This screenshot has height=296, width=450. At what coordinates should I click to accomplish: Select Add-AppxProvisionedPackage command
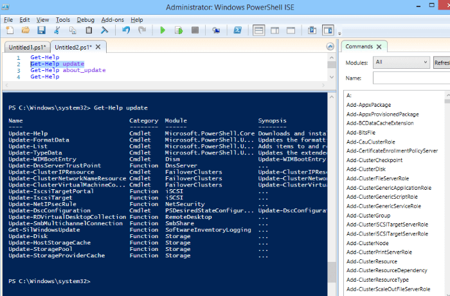(x=382, y=114)
